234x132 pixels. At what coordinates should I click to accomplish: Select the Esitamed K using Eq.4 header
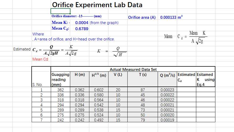coord(206,79)
